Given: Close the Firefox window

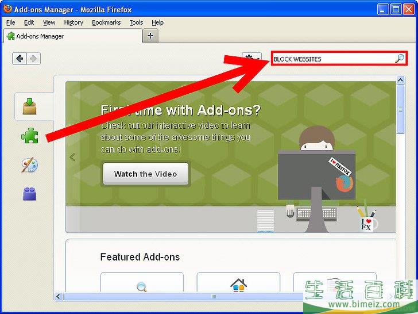Looking at the screenshot, I should [x=408, y=10].
